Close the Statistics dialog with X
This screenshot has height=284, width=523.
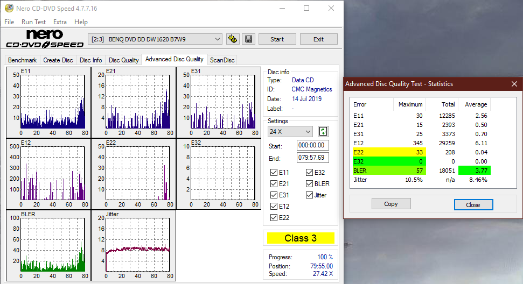pos(514,84)
